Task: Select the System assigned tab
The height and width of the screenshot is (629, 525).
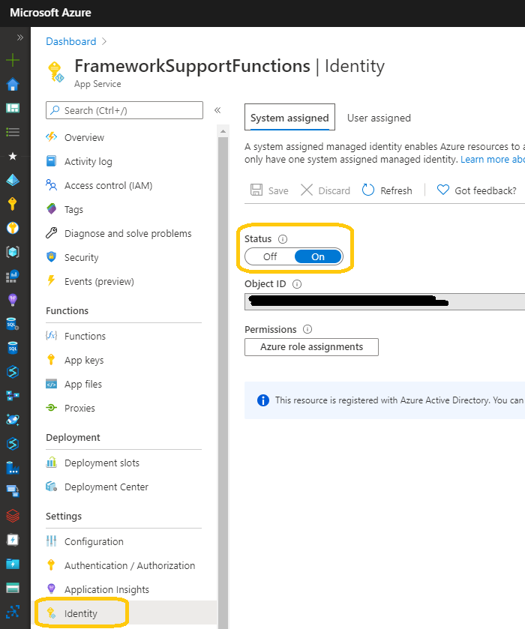Action: pos(289,118)
